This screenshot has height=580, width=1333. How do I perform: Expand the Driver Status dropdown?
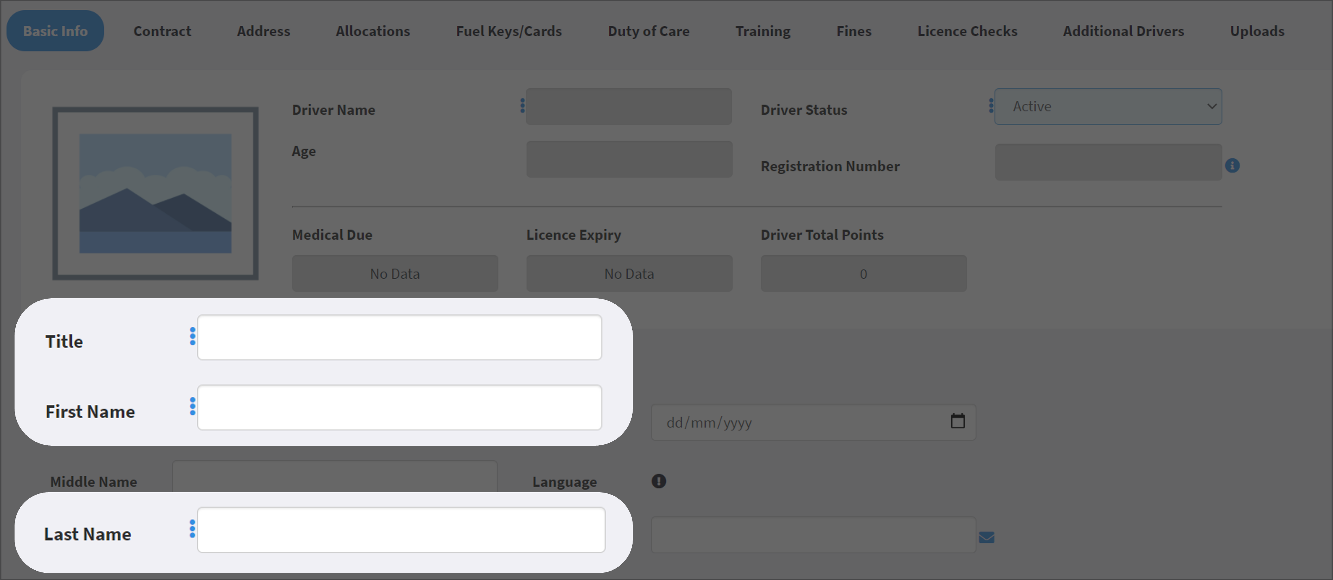click(x=1108, y=106)
